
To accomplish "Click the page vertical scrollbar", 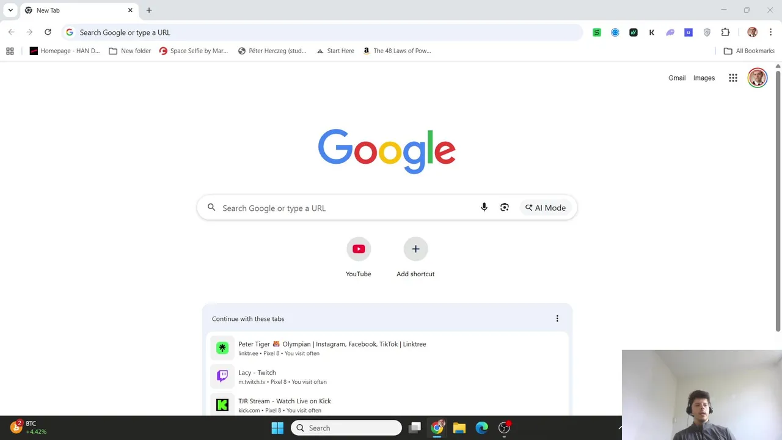I will pos(778,202).
